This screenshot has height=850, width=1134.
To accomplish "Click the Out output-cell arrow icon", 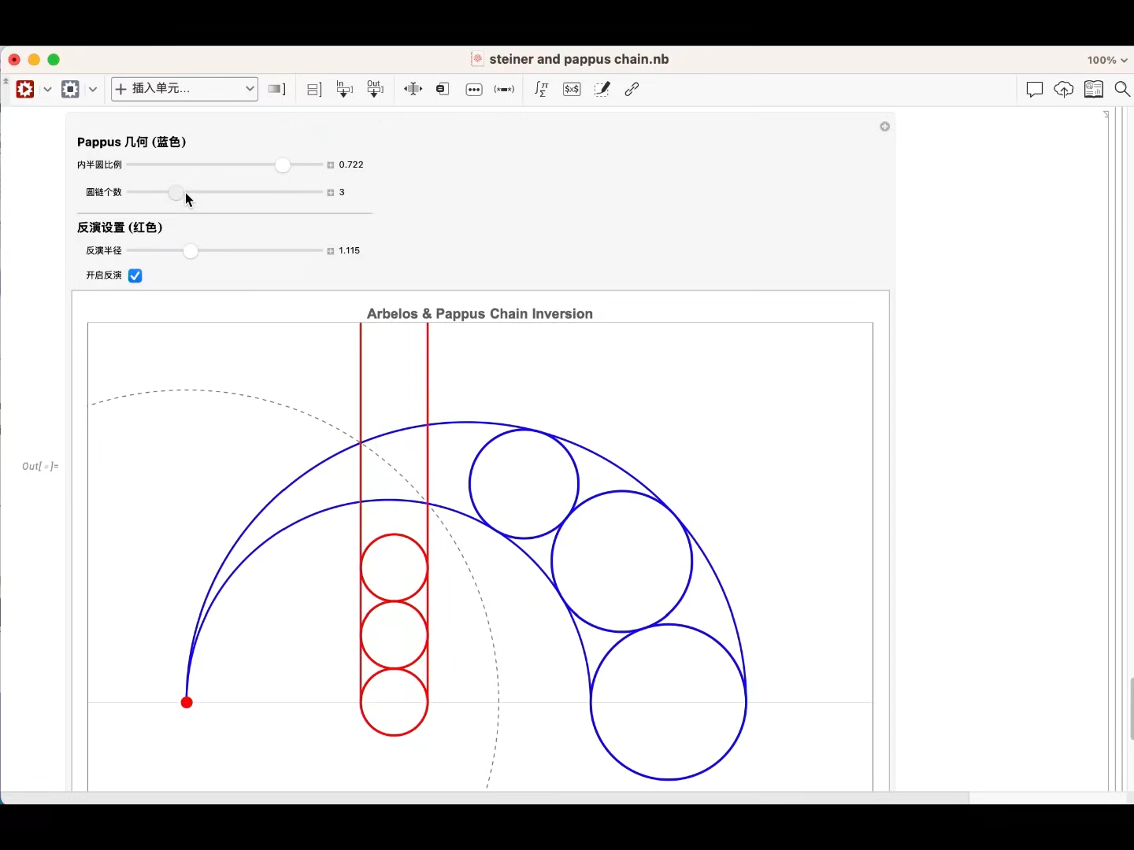I will coord(375,89).
